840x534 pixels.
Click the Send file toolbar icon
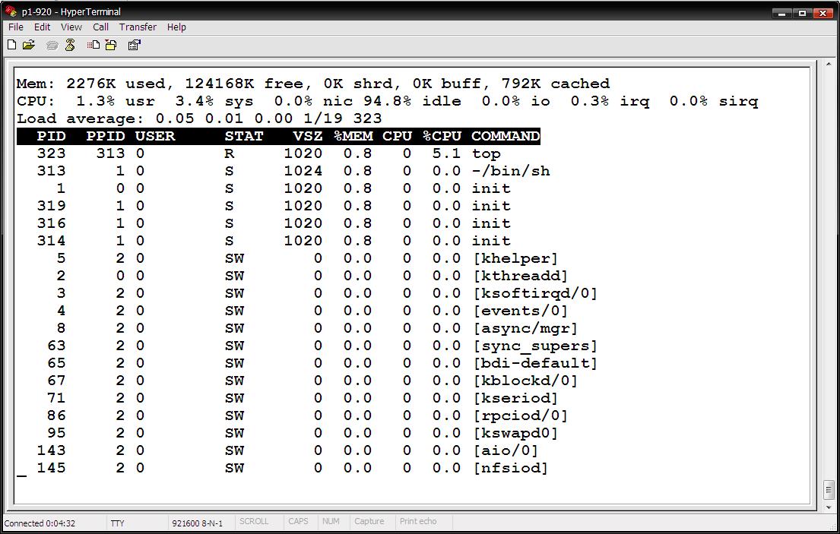93,45
